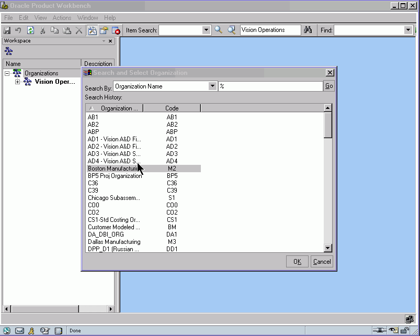This screenshot has width=420, height=336.
Task: Select the AD1 - Vision A&D Fi... row
Action: [144, 139]
